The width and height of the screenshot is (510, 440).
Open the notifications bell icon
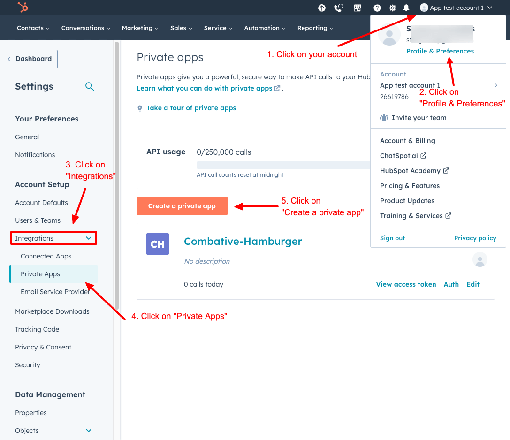[x=406, y=8]
